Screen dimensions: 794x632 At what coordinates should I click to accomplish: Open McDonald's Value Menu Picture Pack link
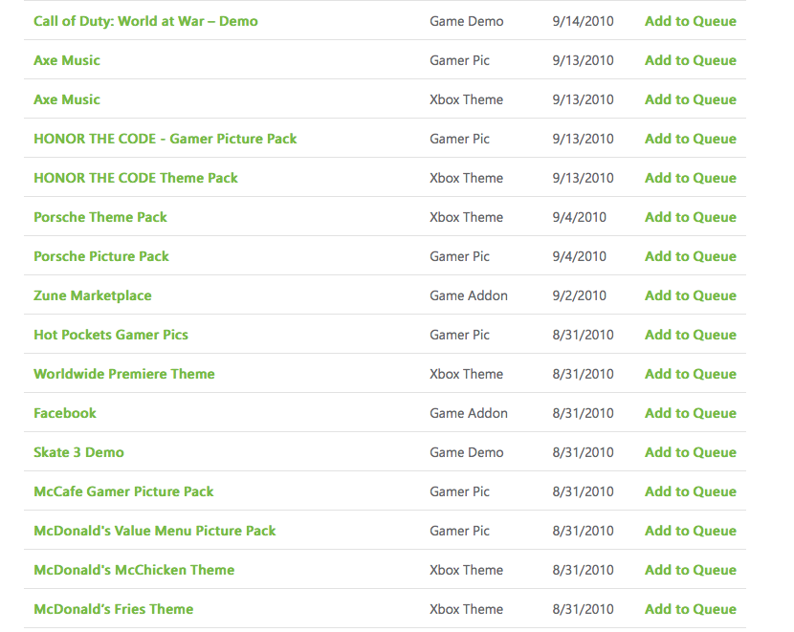(x=154, y=531)
